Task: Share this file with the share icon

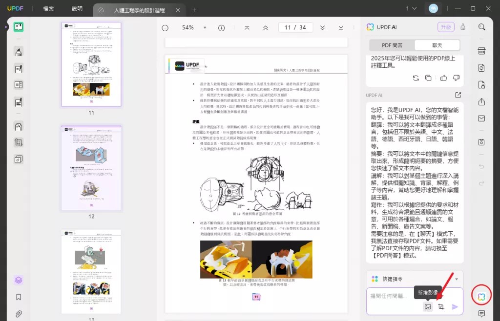Action: (x=481, y=102)
